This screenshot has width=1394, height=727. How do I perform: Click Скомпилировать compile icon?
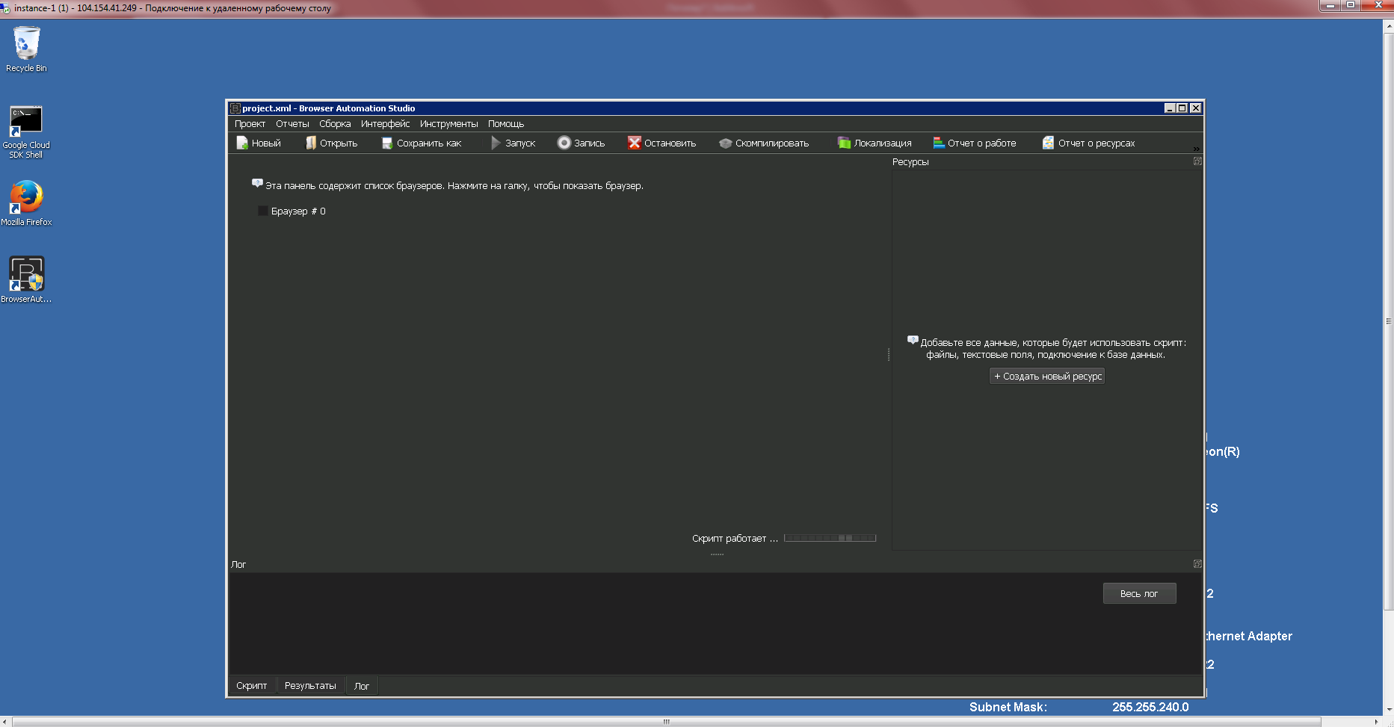pyautogui.click(x=725, y=143)
